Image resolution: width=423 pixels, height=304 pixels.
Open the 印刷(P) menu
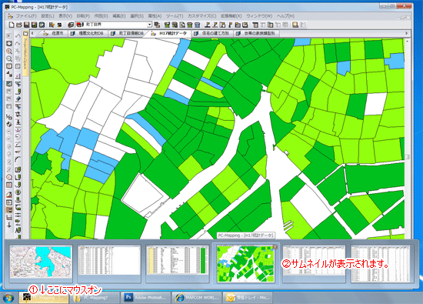click(83, 16)
